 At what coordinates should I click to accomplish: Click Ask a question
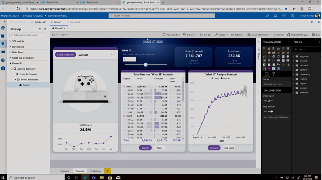pos(171,35)
